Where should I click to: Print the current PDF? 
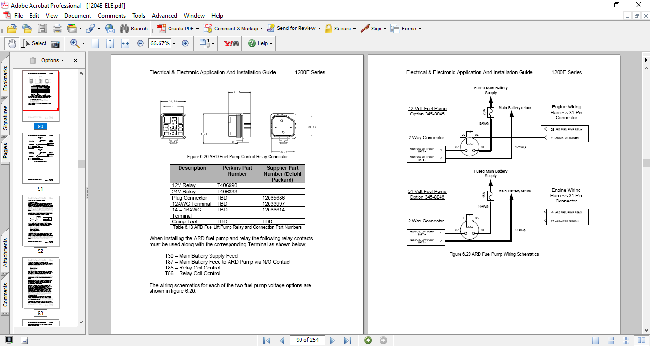[x=57, y=28]
